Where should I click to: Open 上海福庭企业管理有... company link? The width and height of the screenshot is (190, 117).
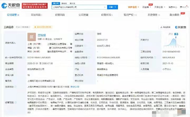click(58, 44)
